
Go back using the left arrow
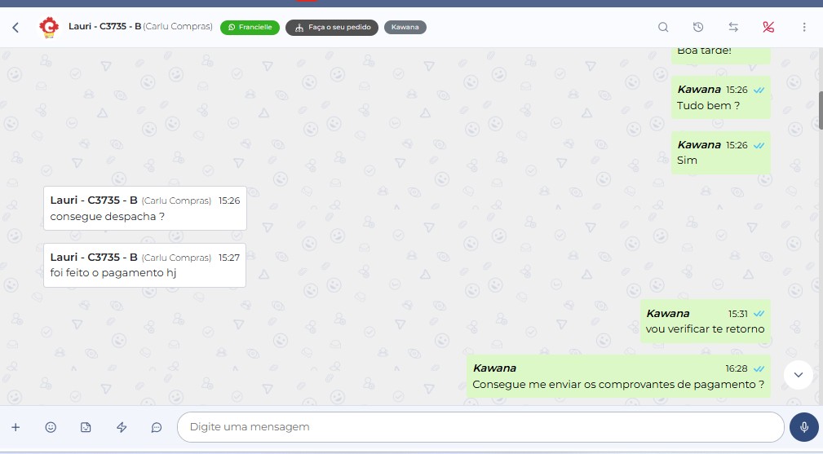tap(15, 28)
